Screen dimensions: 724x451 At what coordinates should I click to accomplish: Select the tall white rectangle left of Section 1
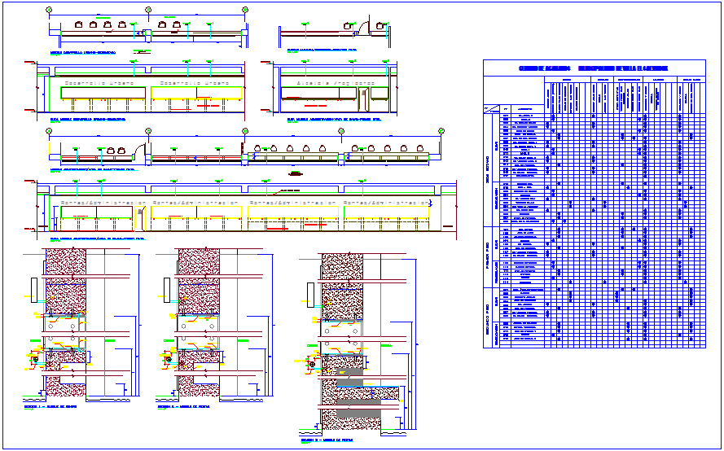point(33,288)
